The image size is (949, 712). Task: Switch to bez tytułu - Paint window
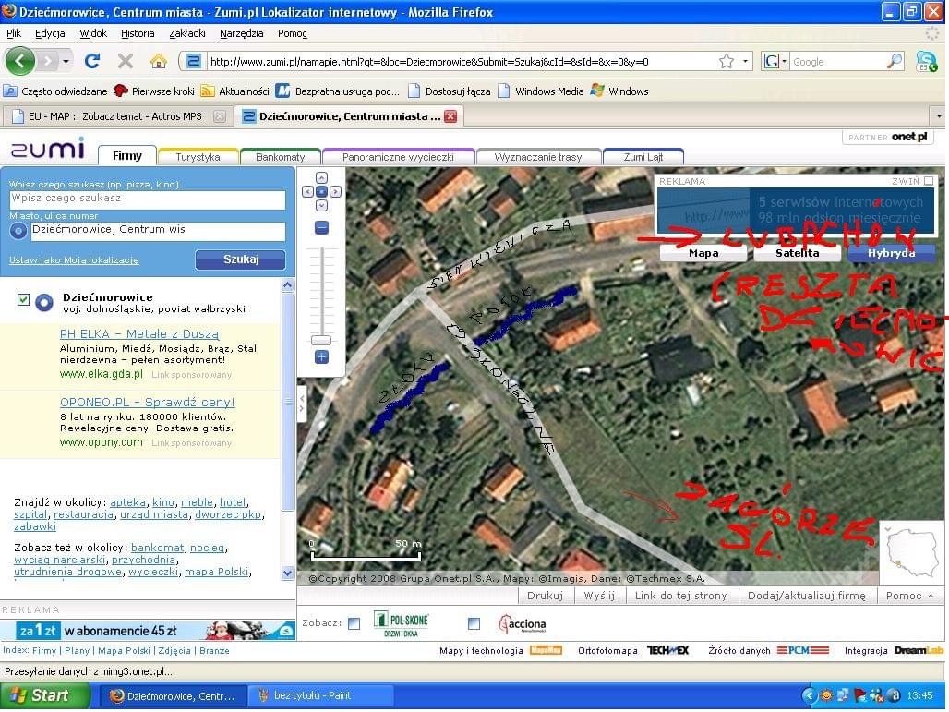pos(319,695)
